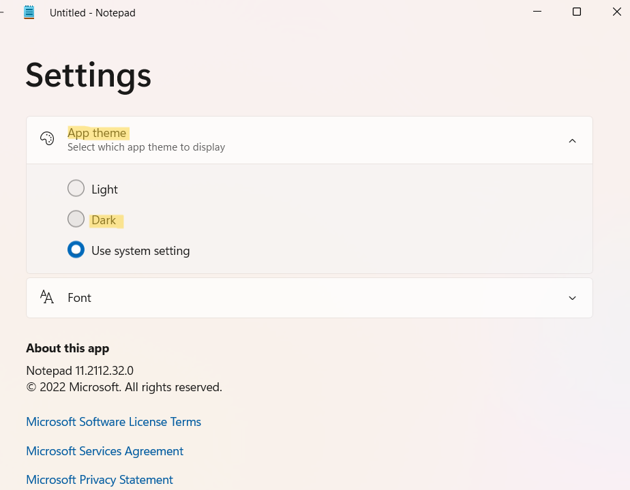Open Microsoft Software License Terms link

pyautogui.click(x=113, y=422)
